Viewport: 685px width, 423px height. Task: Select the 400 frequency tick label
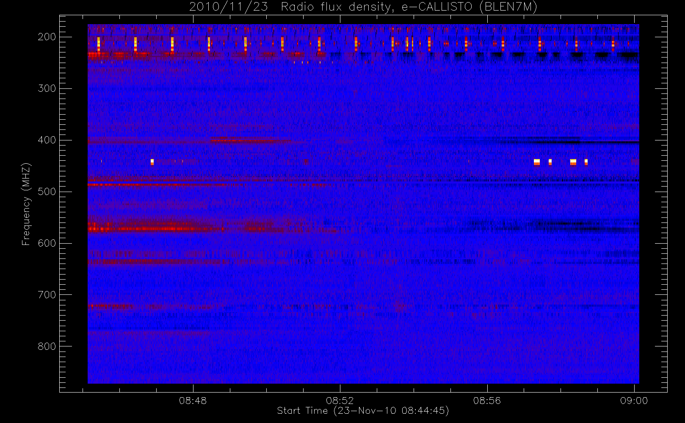coord(47,140)
